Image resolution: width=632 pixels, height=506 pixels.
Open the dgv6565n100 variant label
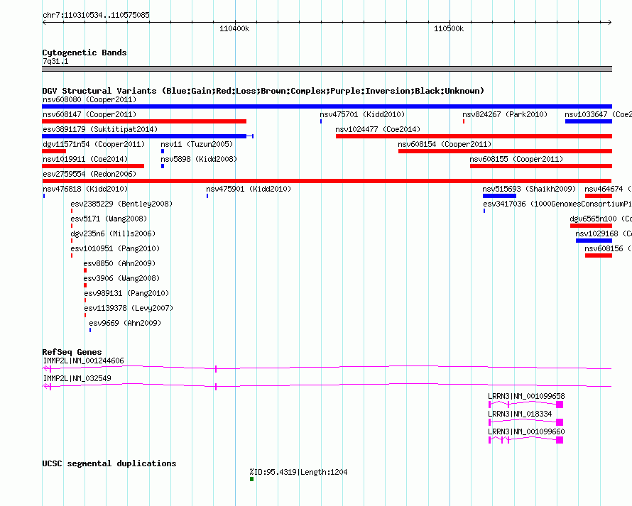click(601, 219)
